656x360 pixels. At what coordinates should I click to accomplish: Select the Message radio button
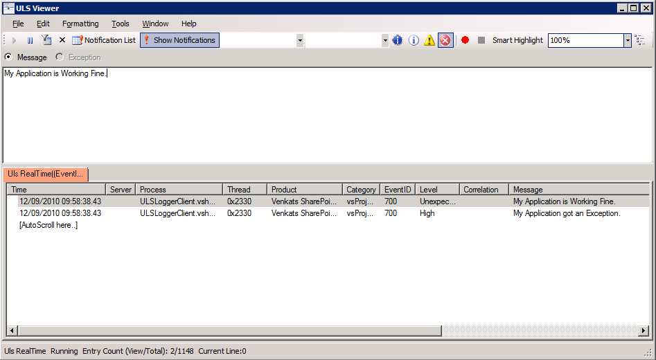(x=8, y=57)
